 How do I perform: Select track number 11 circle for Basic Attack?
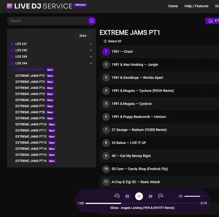(x=106, y=182)
